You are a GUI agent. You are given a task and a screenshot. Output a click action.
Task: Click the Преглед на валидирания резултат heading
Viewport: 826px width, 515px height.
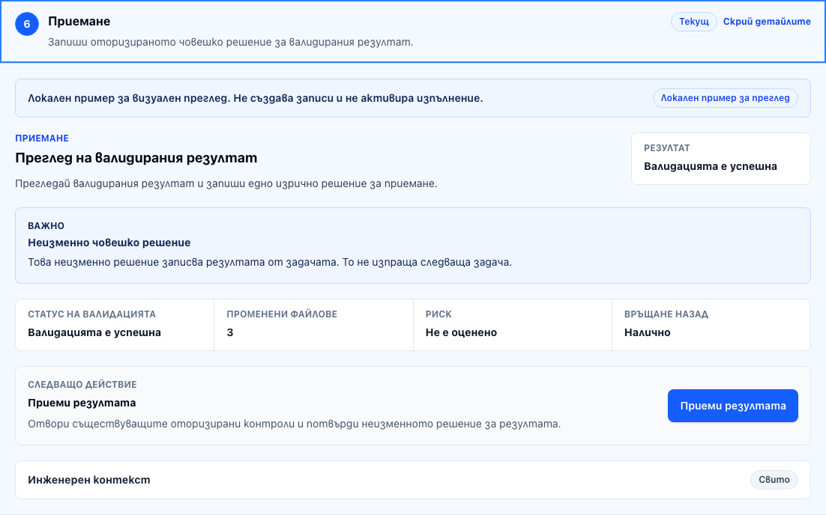[x=136, y=158]
